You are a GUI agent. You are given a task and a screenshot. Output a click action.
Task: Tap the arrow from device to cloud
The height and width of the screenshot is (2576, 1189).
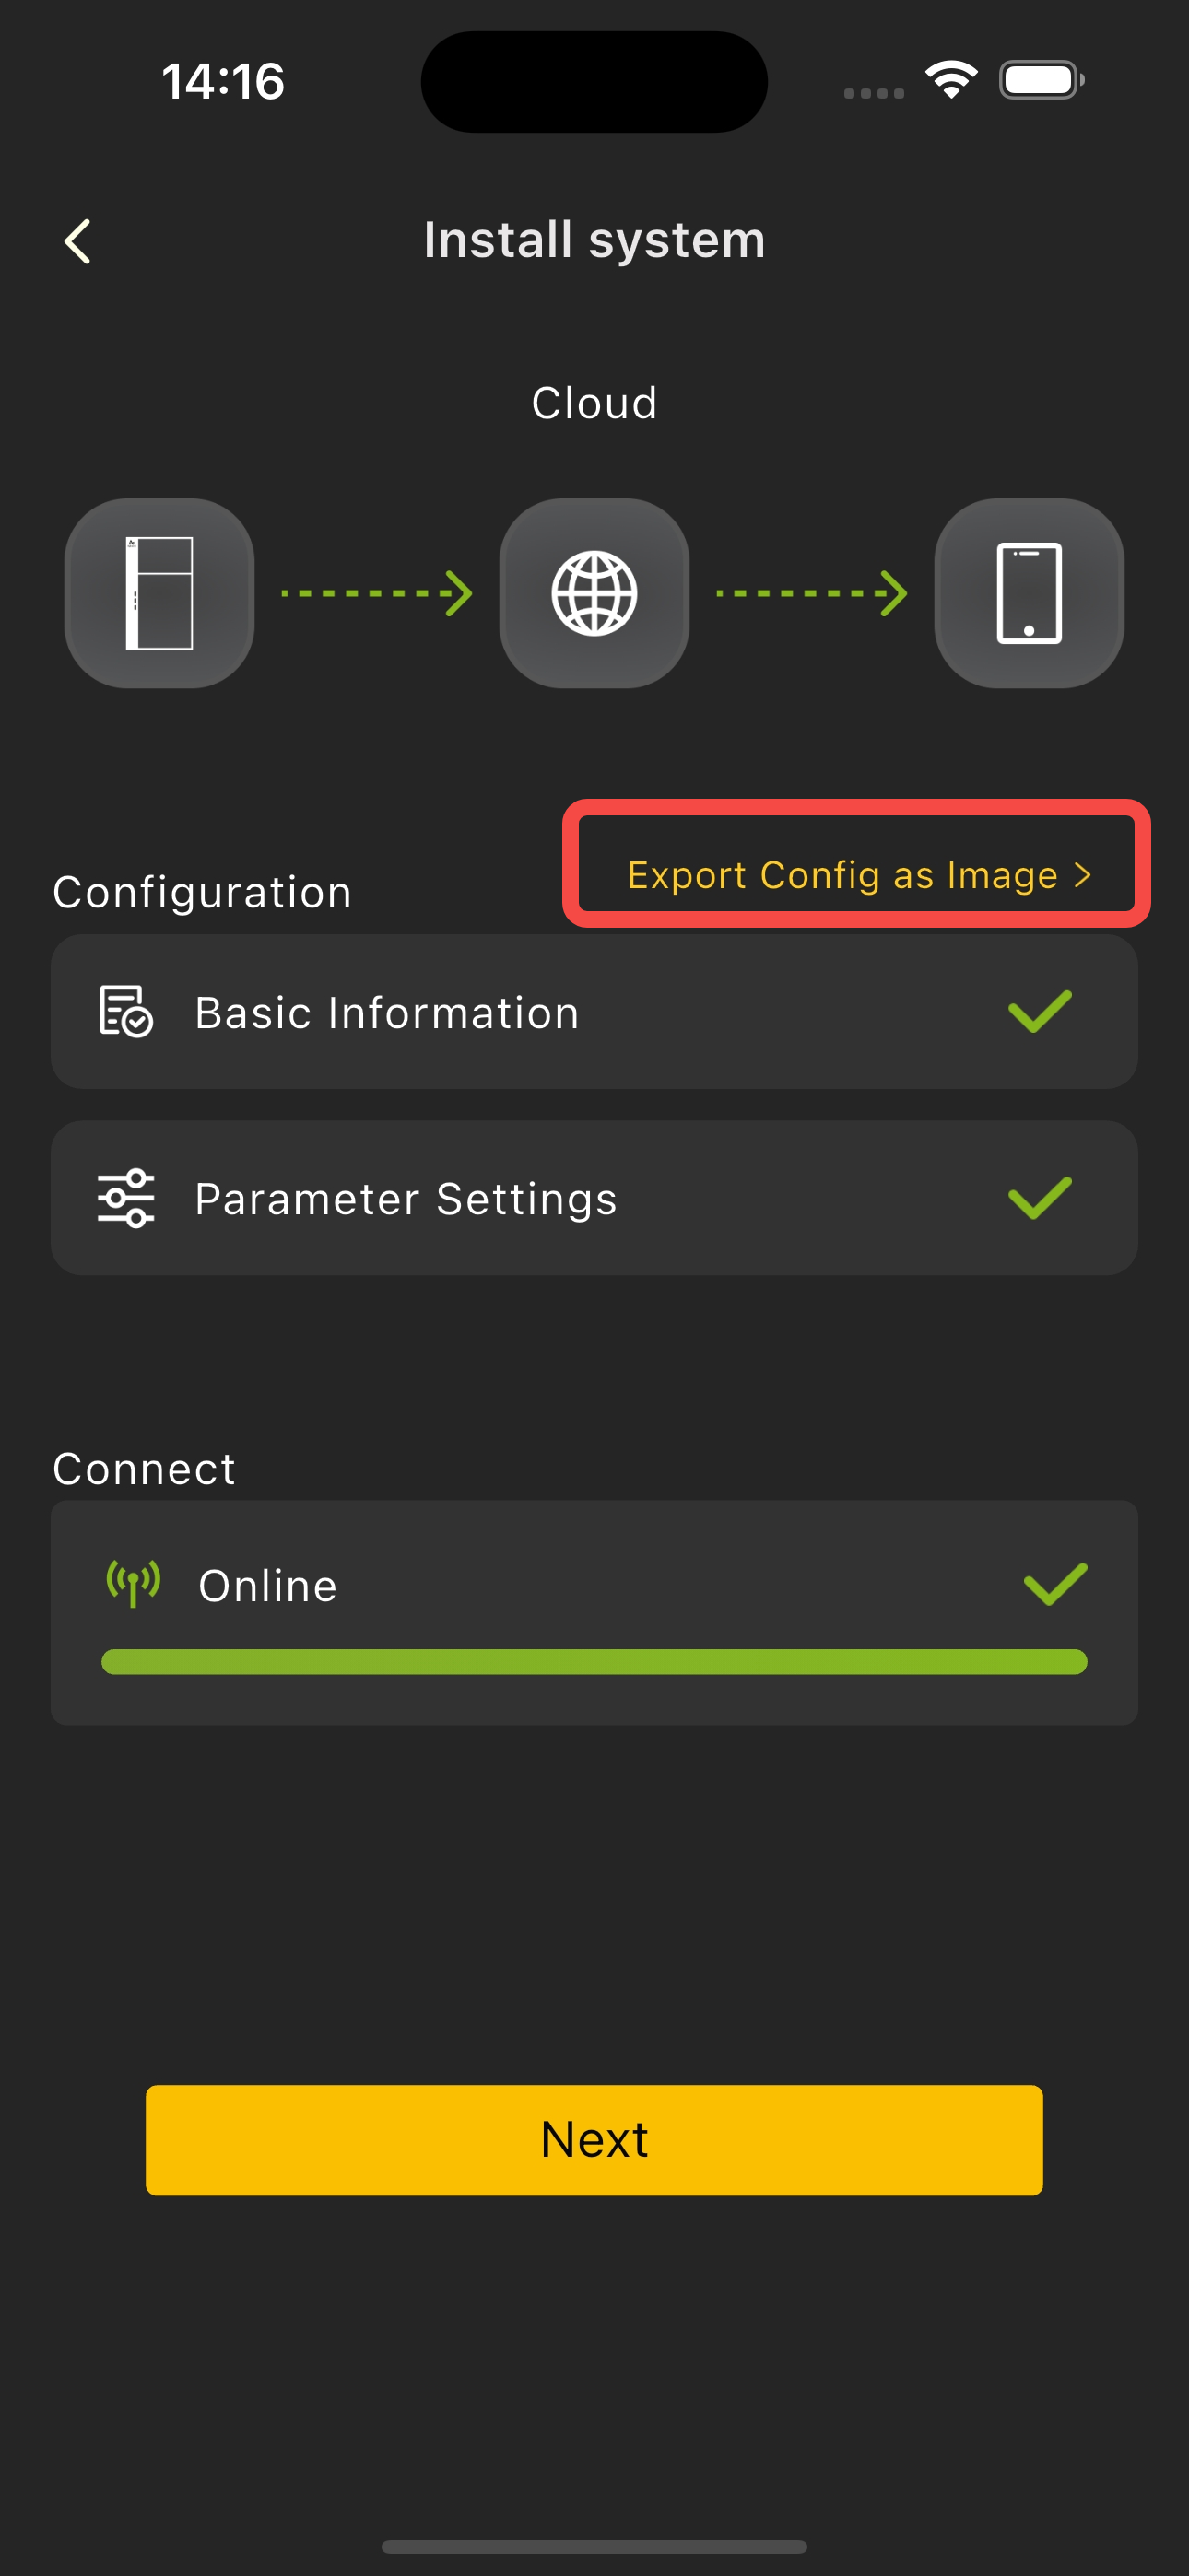(377, 593)
